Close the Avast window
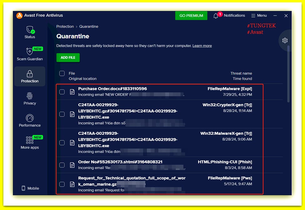This screenshot has height=210, width=305. click(x=286, y=16)
